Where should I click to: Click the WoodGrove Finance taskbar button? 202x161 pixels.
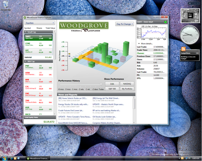pyautogui.click(x=38, y=159)
